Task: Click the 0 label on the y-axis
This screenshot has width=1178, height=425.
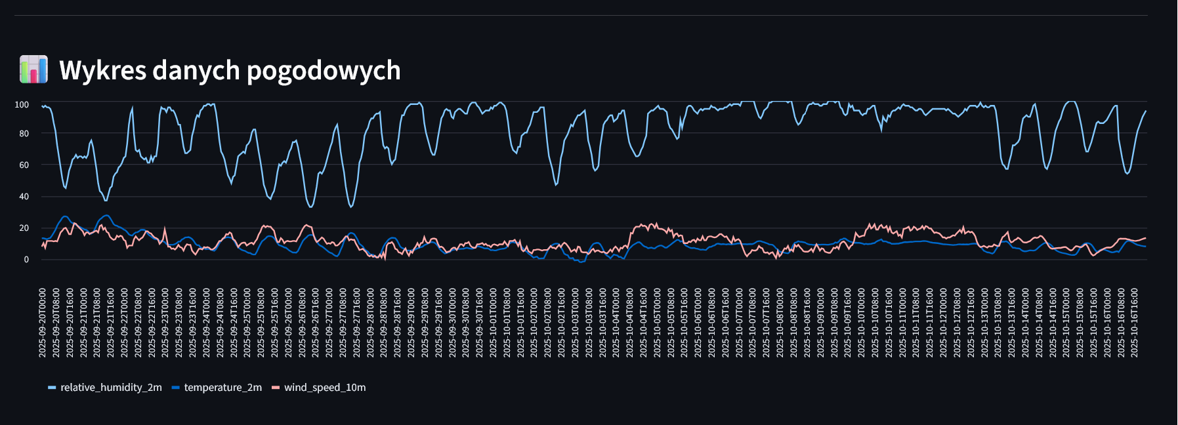Action: pyautogui.click(x=26, y=260)
